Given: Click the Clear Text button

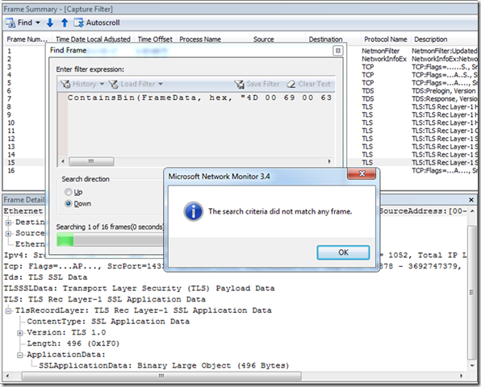Looking at the screenshot, I should (x=308, y=84).
